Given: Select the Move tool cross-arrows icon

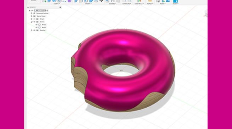Looking at the screenshot, I should click(x=101, y=1).
